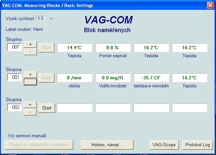
Task: Click the Skupina 001 group number field
Action: pos(14,77)
